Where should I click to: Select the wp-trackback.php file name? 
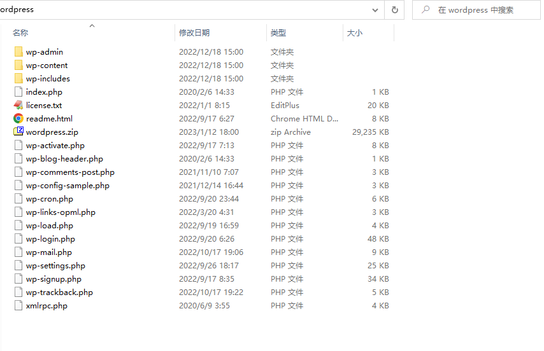[59, 292]
